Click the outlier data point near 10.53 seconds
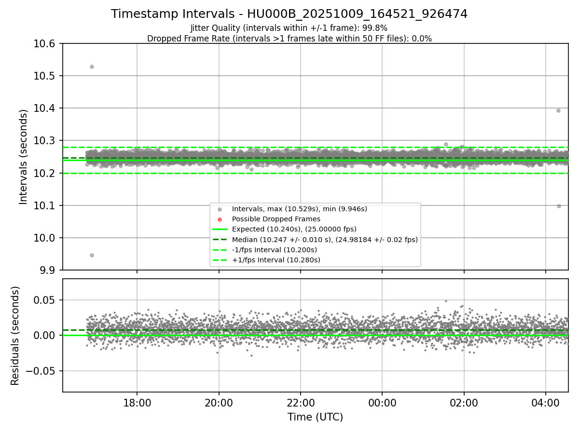 pos(92,67)
